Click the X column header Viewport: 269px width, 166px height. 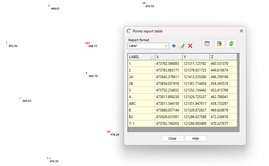click(169, 57)
